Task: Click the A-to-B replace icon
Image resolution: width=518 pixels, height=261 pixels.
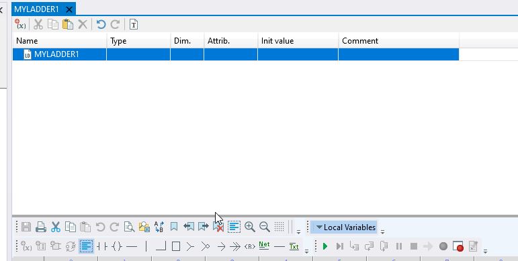Action: tap(159, 227)
